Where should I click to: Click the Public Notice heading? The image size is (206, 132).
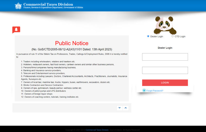tap(72, 43)
